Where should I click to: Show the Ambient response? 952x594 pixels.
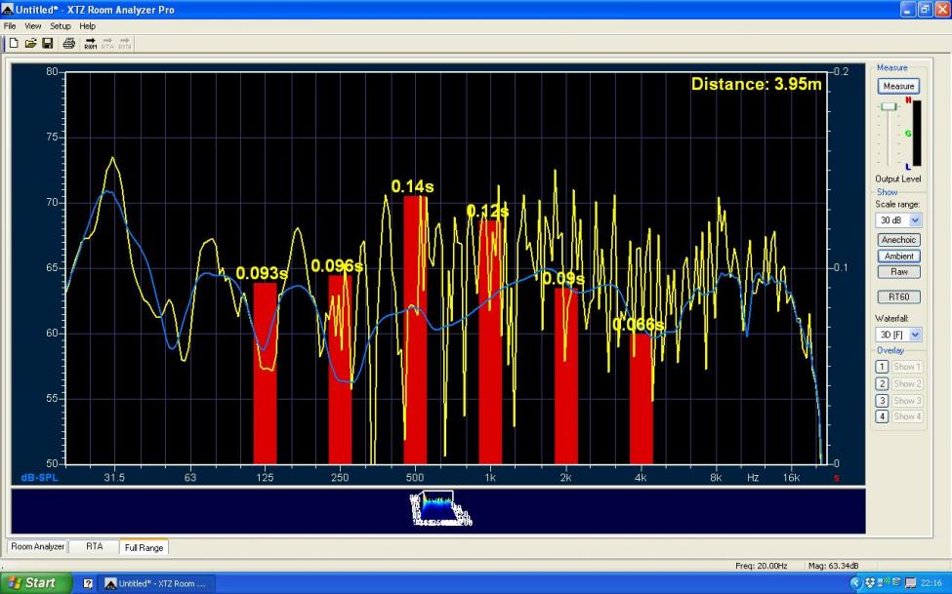pos(898,257)
